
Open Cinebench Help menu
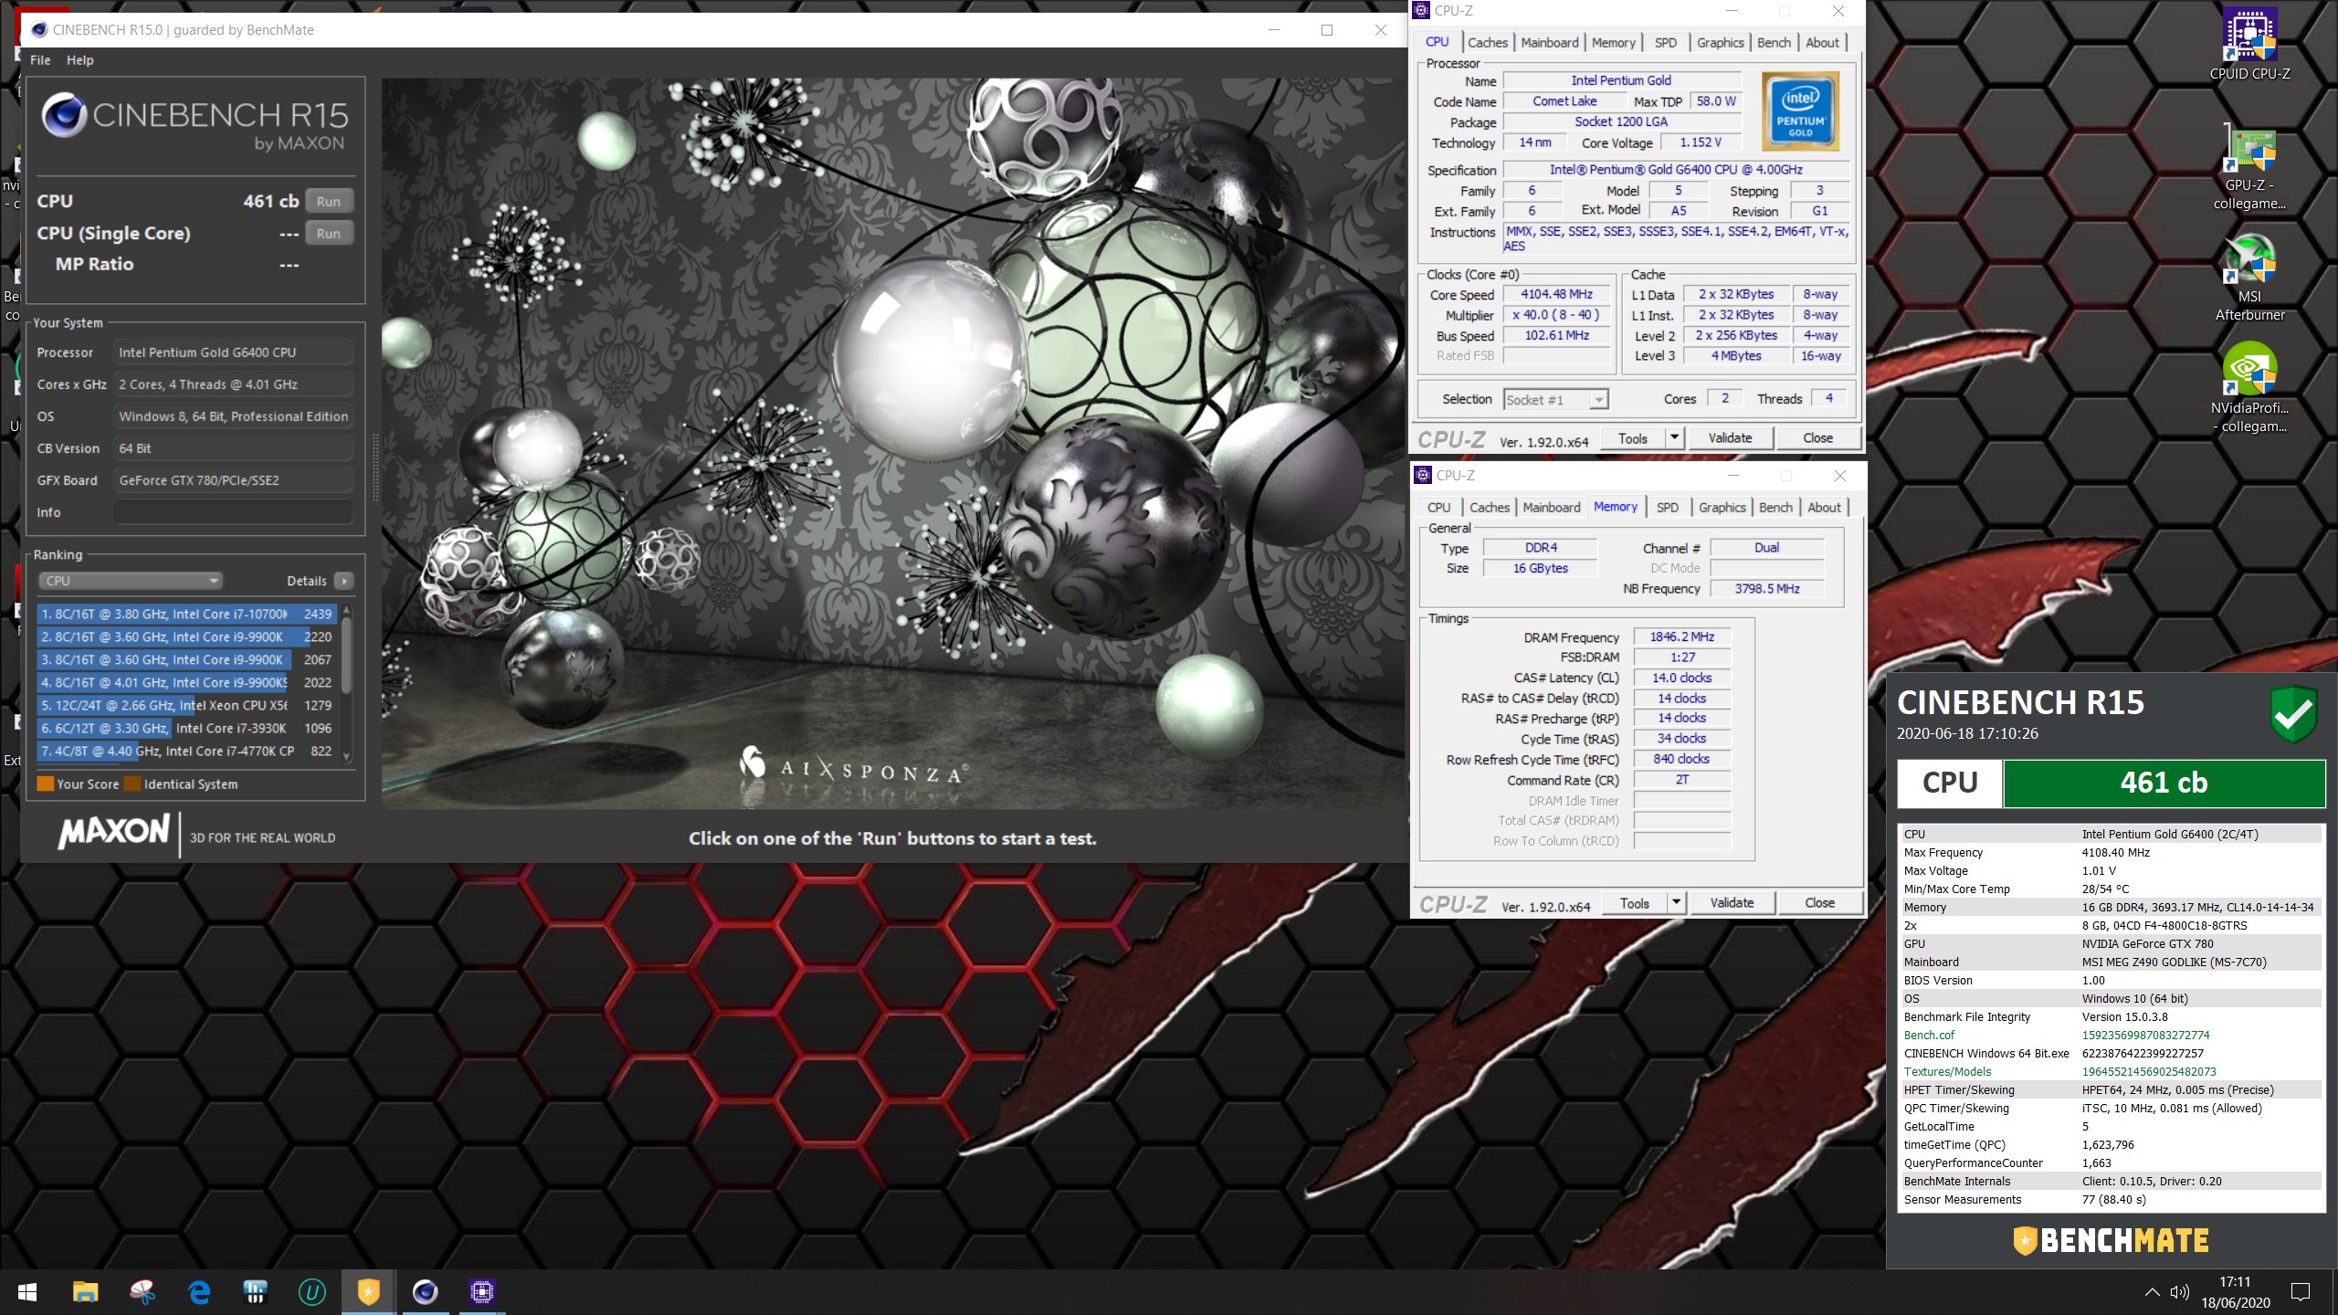(79, 60)
